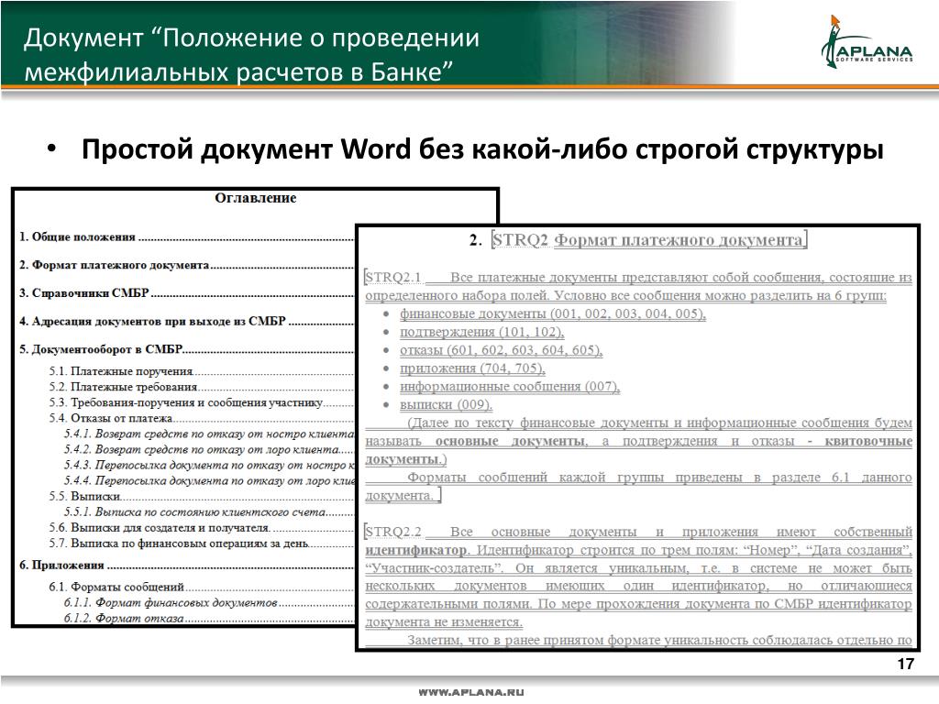The height and width of the screenshot is (704, 939).
Task: Click the "STRQ2.2" requirement tag
Action: click(x=393, y=532)
